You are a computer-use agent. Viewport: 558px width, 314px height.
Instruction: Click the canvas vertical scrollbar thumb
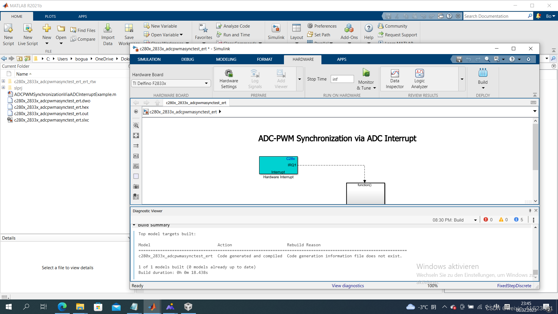535,147
